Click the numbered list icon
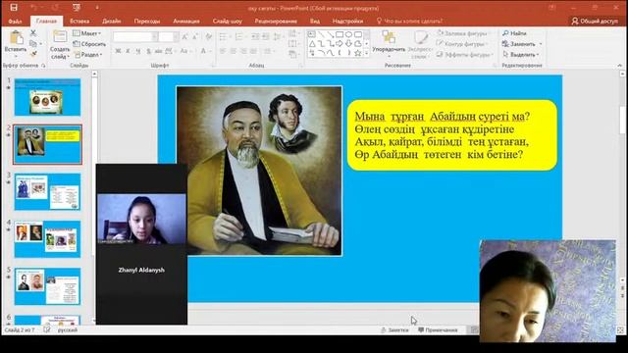 (239, 37)
